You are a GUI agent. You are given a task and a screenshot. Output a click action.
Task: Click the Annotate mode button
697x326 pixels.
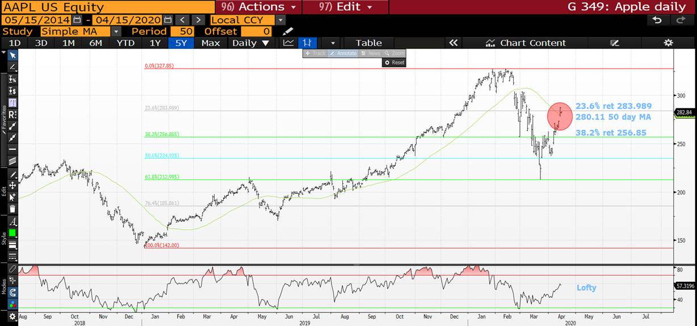point(343,53)
